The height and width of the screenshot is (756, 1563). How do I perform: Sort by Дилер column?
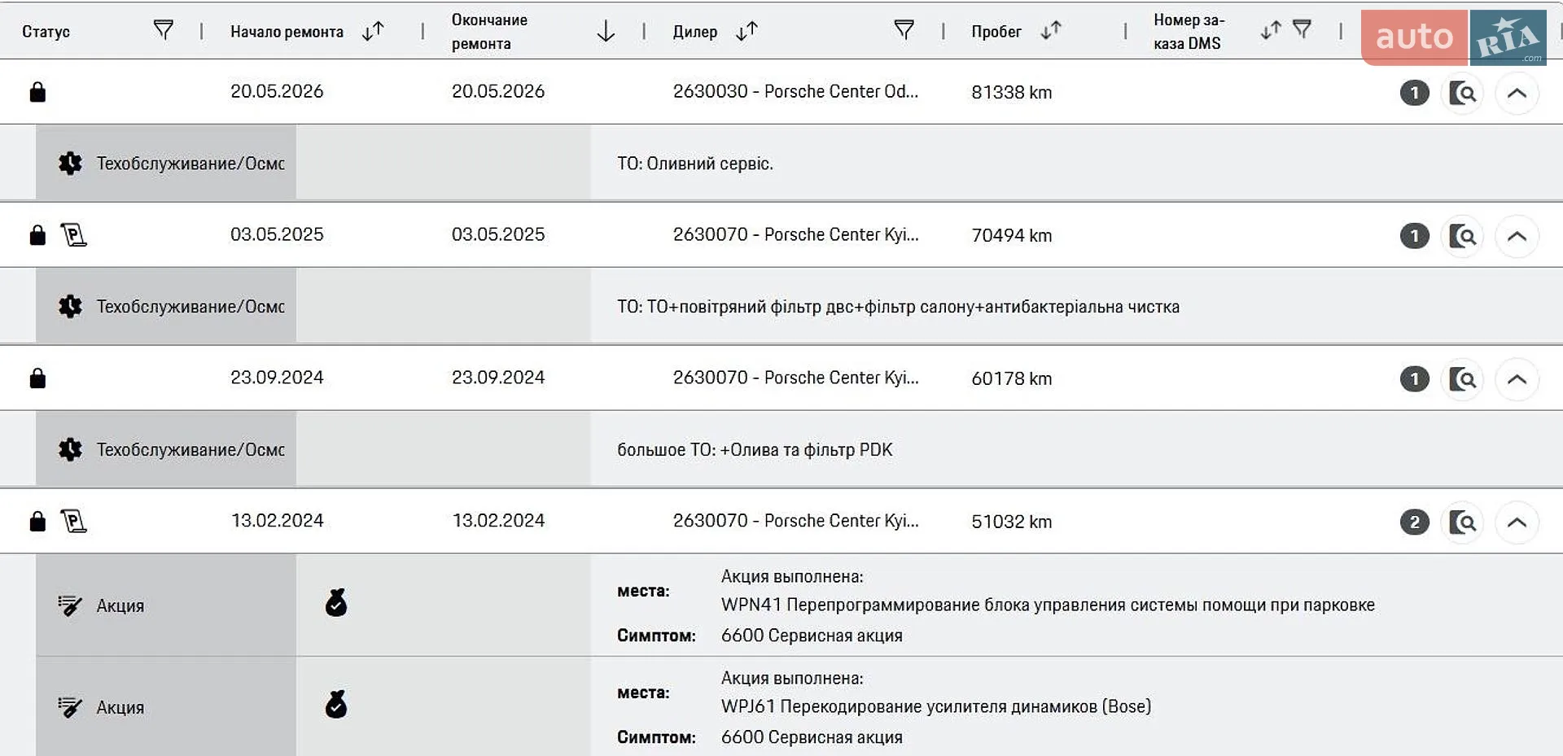click(746, 31)
